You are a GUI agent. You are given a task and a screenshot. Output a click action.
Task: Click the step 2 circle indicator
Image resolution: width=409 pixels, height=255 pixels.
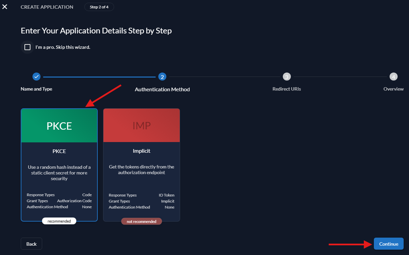click(x=162, y=77)
